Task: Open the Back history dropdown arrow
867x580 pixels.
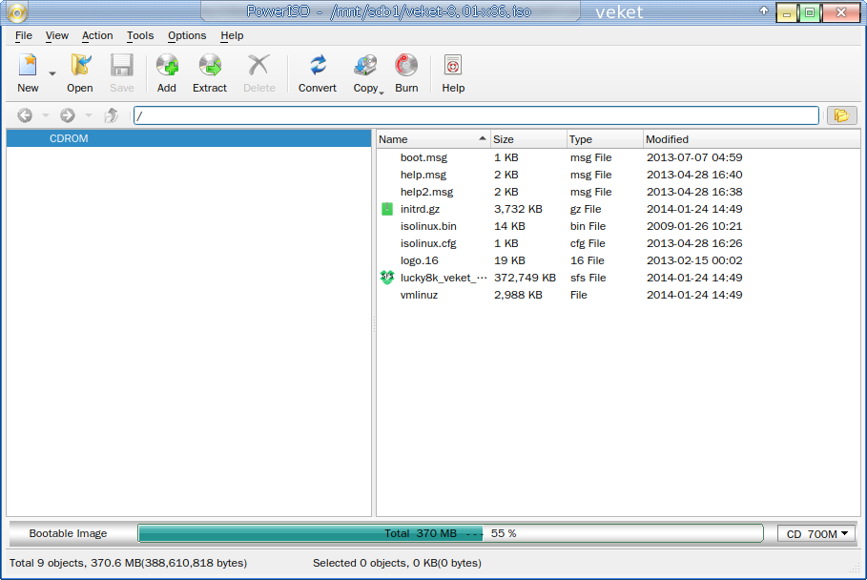Action: (x=46, y=115)
